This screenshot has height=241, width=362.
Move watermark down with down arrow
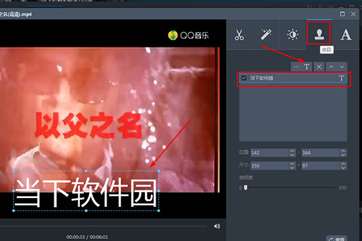(x=342, y=67)
